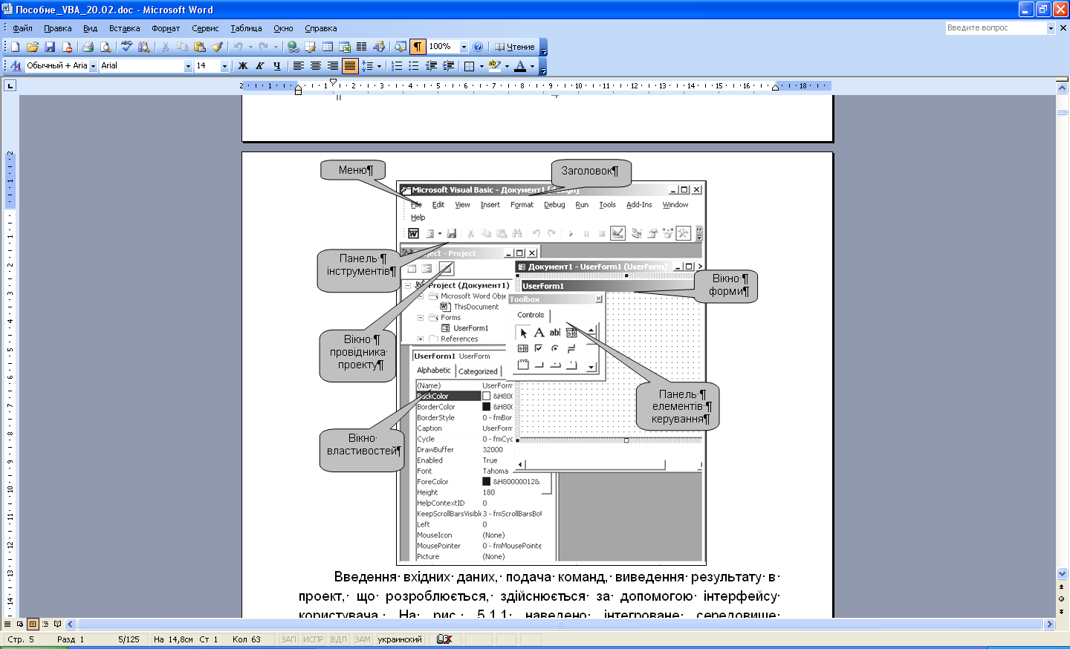Click the spelling status book icon
This screenshot has width=1070, height=649.
[444, 639]
